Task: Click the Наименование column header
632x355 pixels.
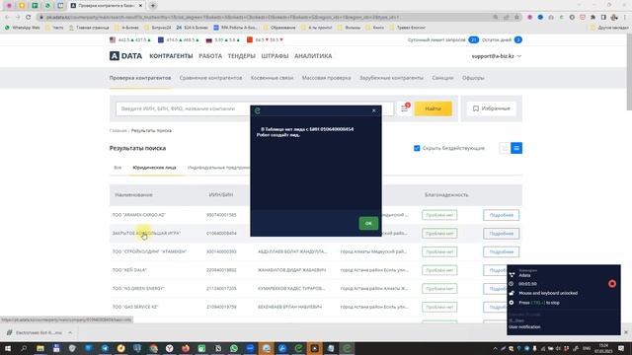Action: pyautogui.click(x=134, y=195)
